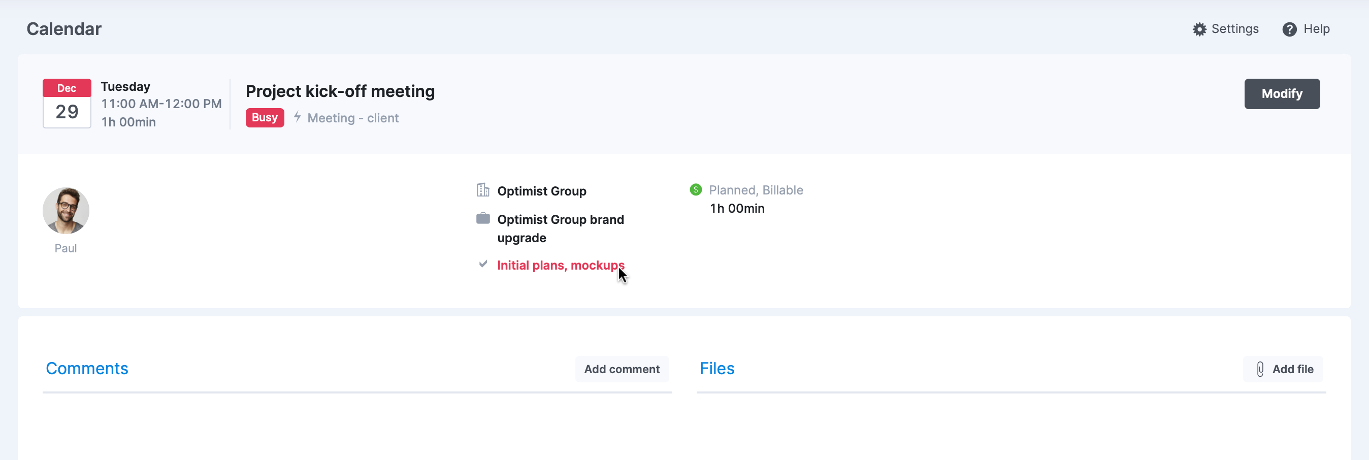Click the Settings gear icon

pos(1199,29)
